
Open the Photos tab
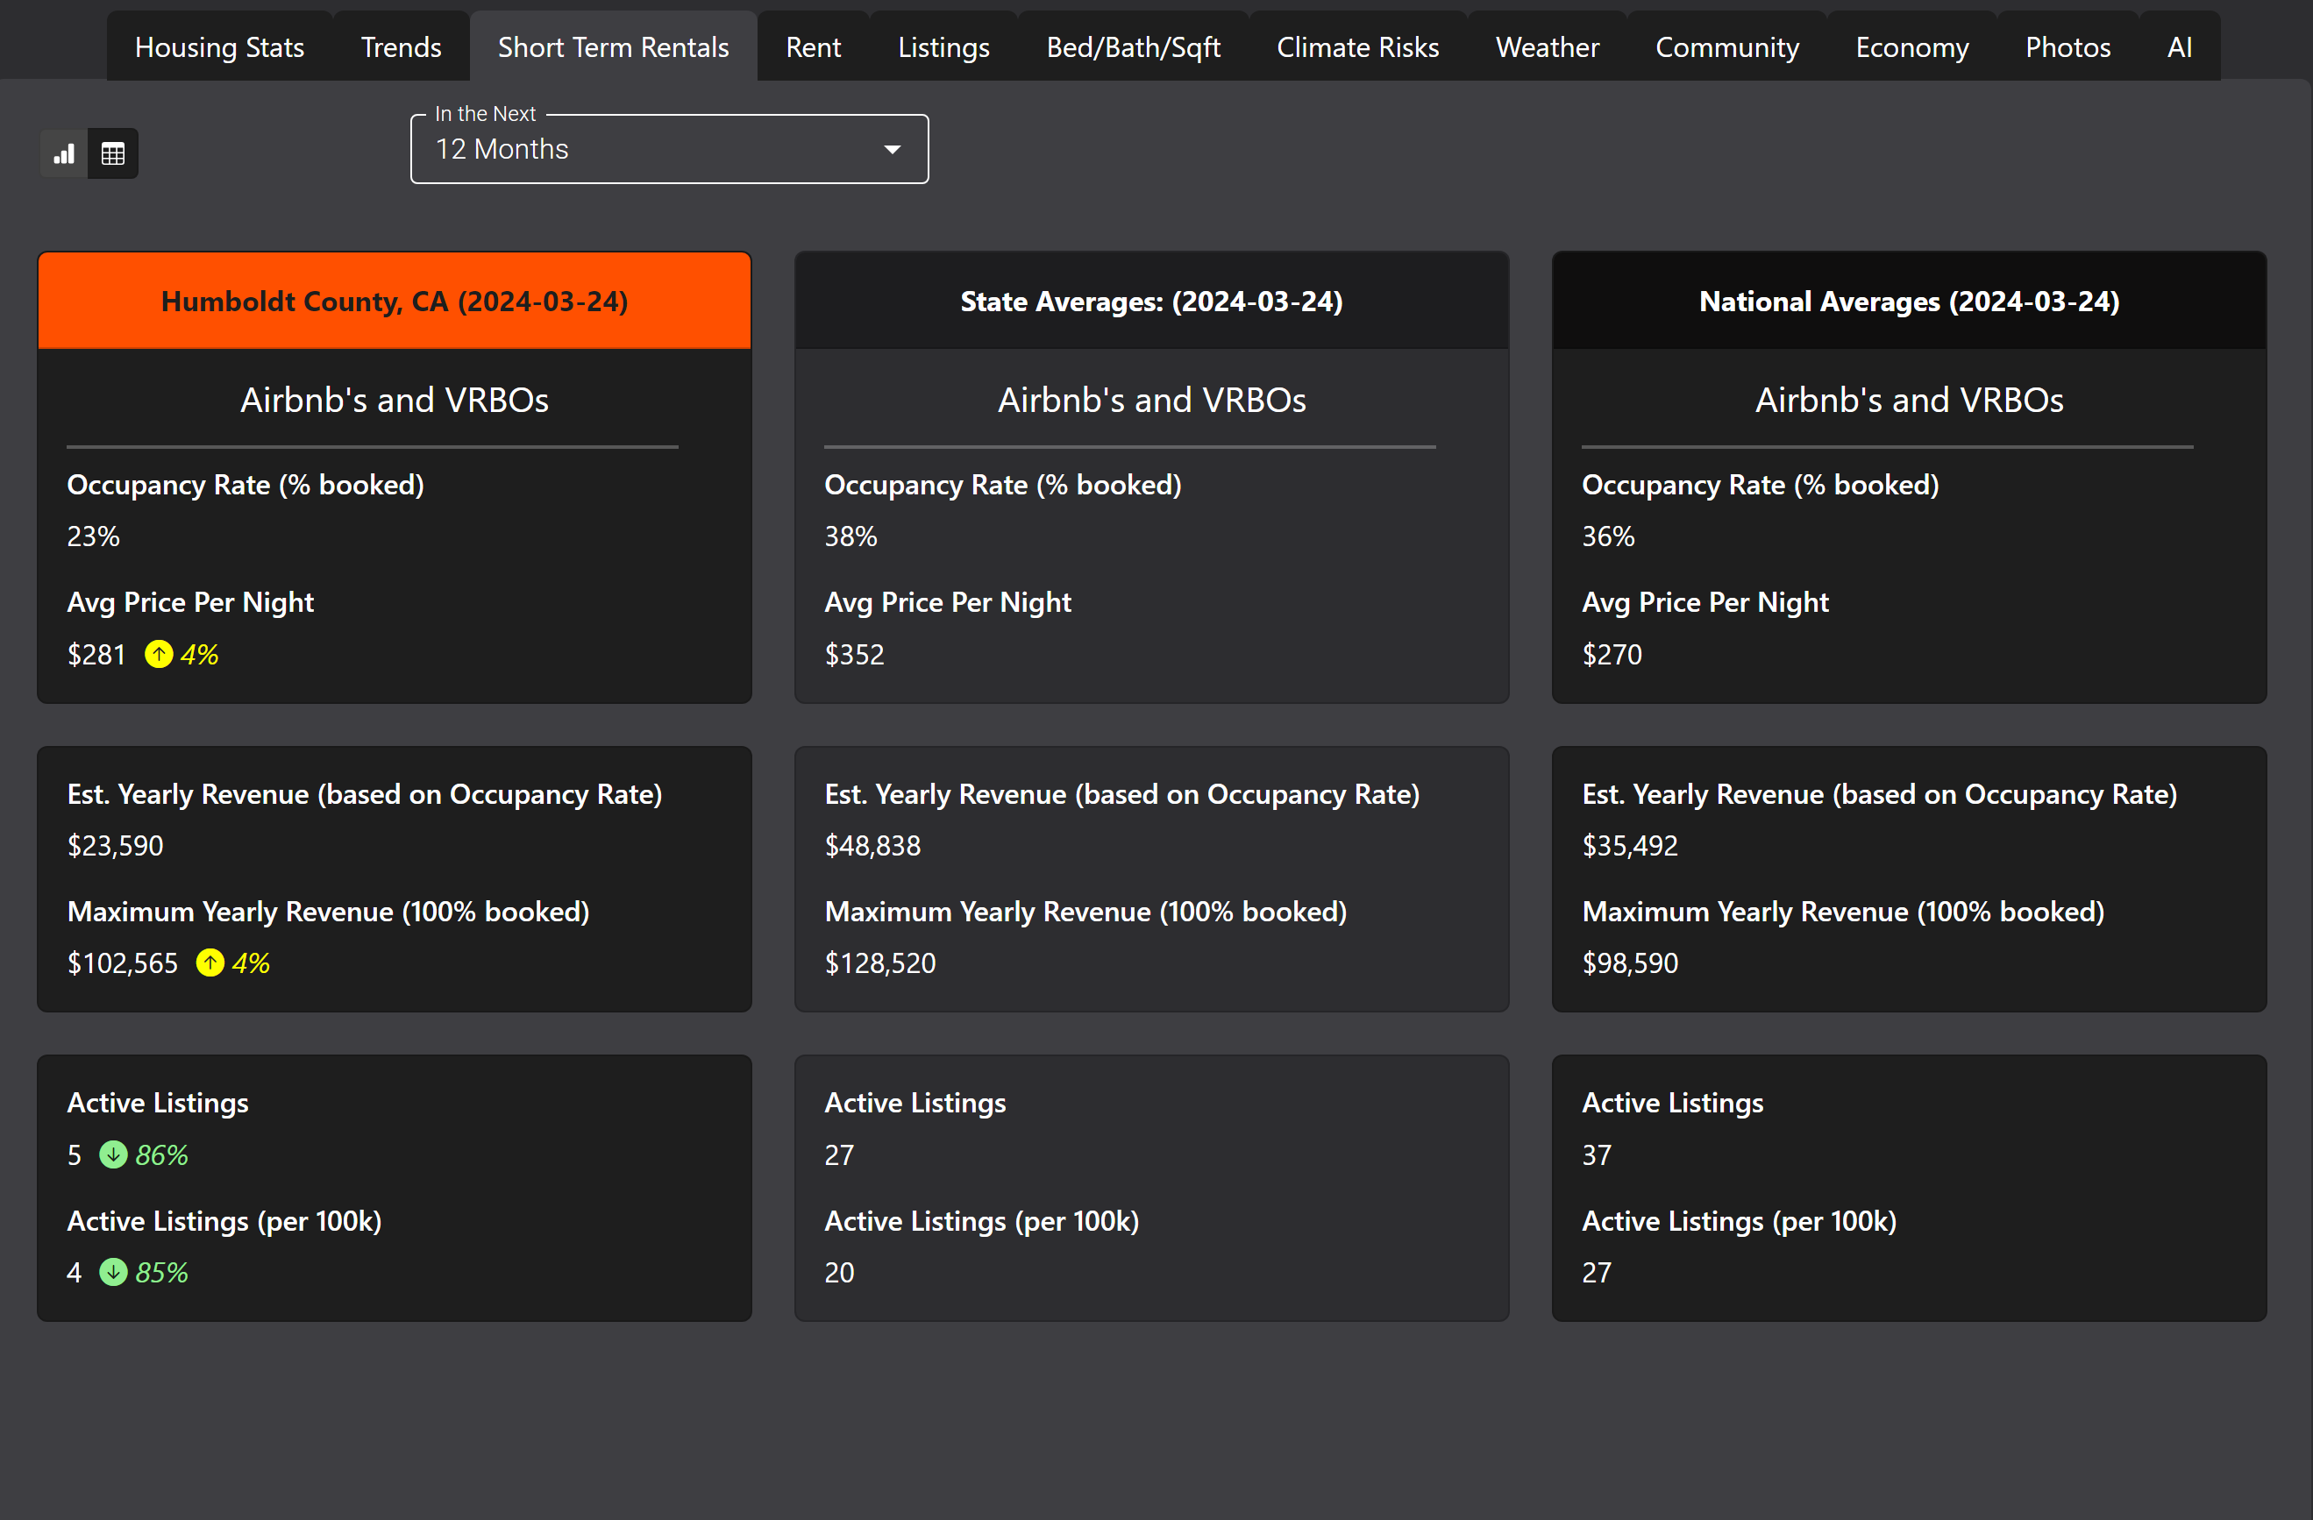click(2068, 46)
